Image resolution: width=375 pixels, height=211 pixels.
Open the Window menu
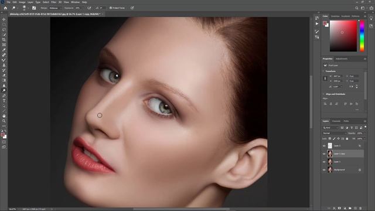point(75,2)
